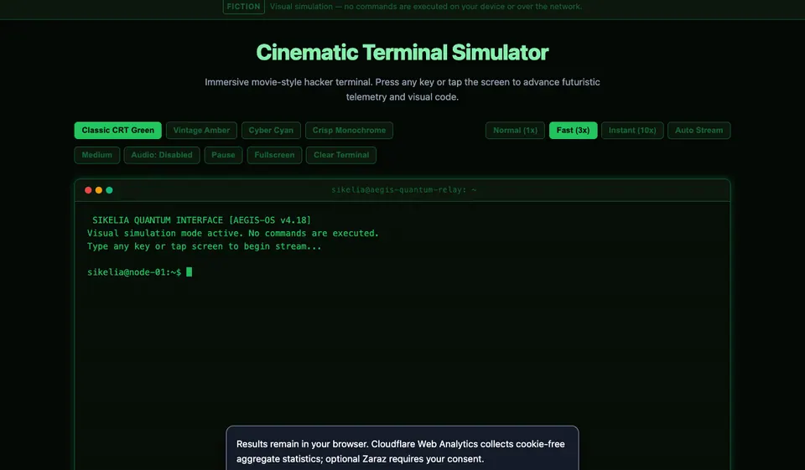This screenshot has width=805, height=470.
Task: Click the 'Immersive movie-style hacker terminal' description
Action: click(x=402, y=90)
